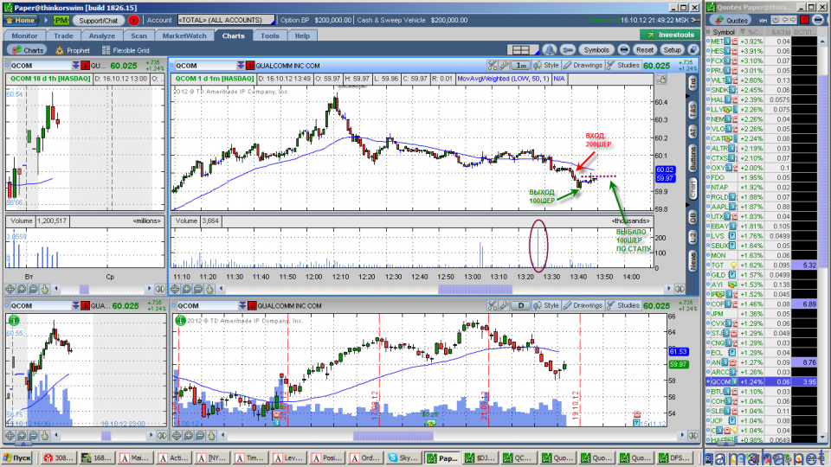This screenshot has height=467, width=831.
Task: Click the share/thumbs-up icon on 1m chart
Action: point(661,80)
